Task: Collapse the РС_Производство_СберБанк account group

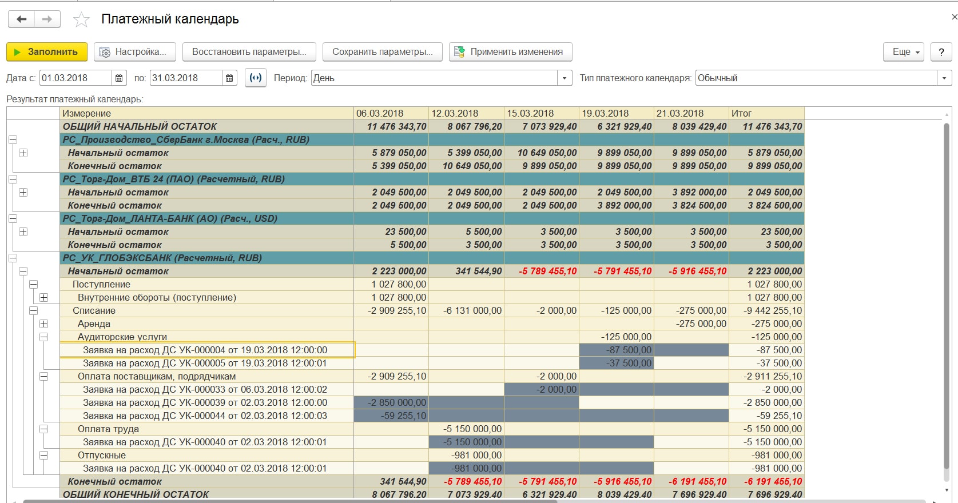Action: click(x=13, y=139)
